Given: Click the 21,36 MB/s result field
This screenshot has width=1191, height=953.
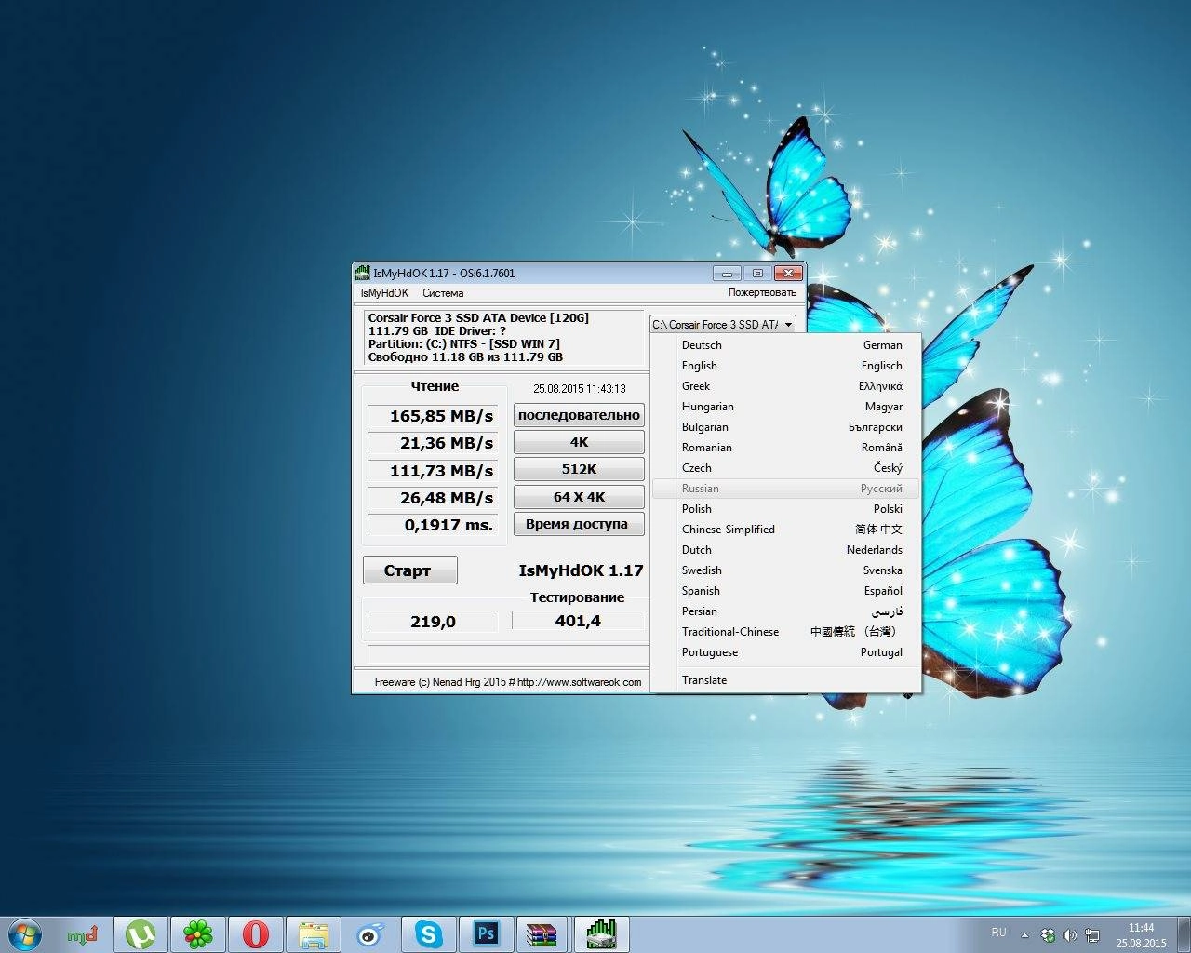Looking at the screenshot, I should [x=433, y=443].
